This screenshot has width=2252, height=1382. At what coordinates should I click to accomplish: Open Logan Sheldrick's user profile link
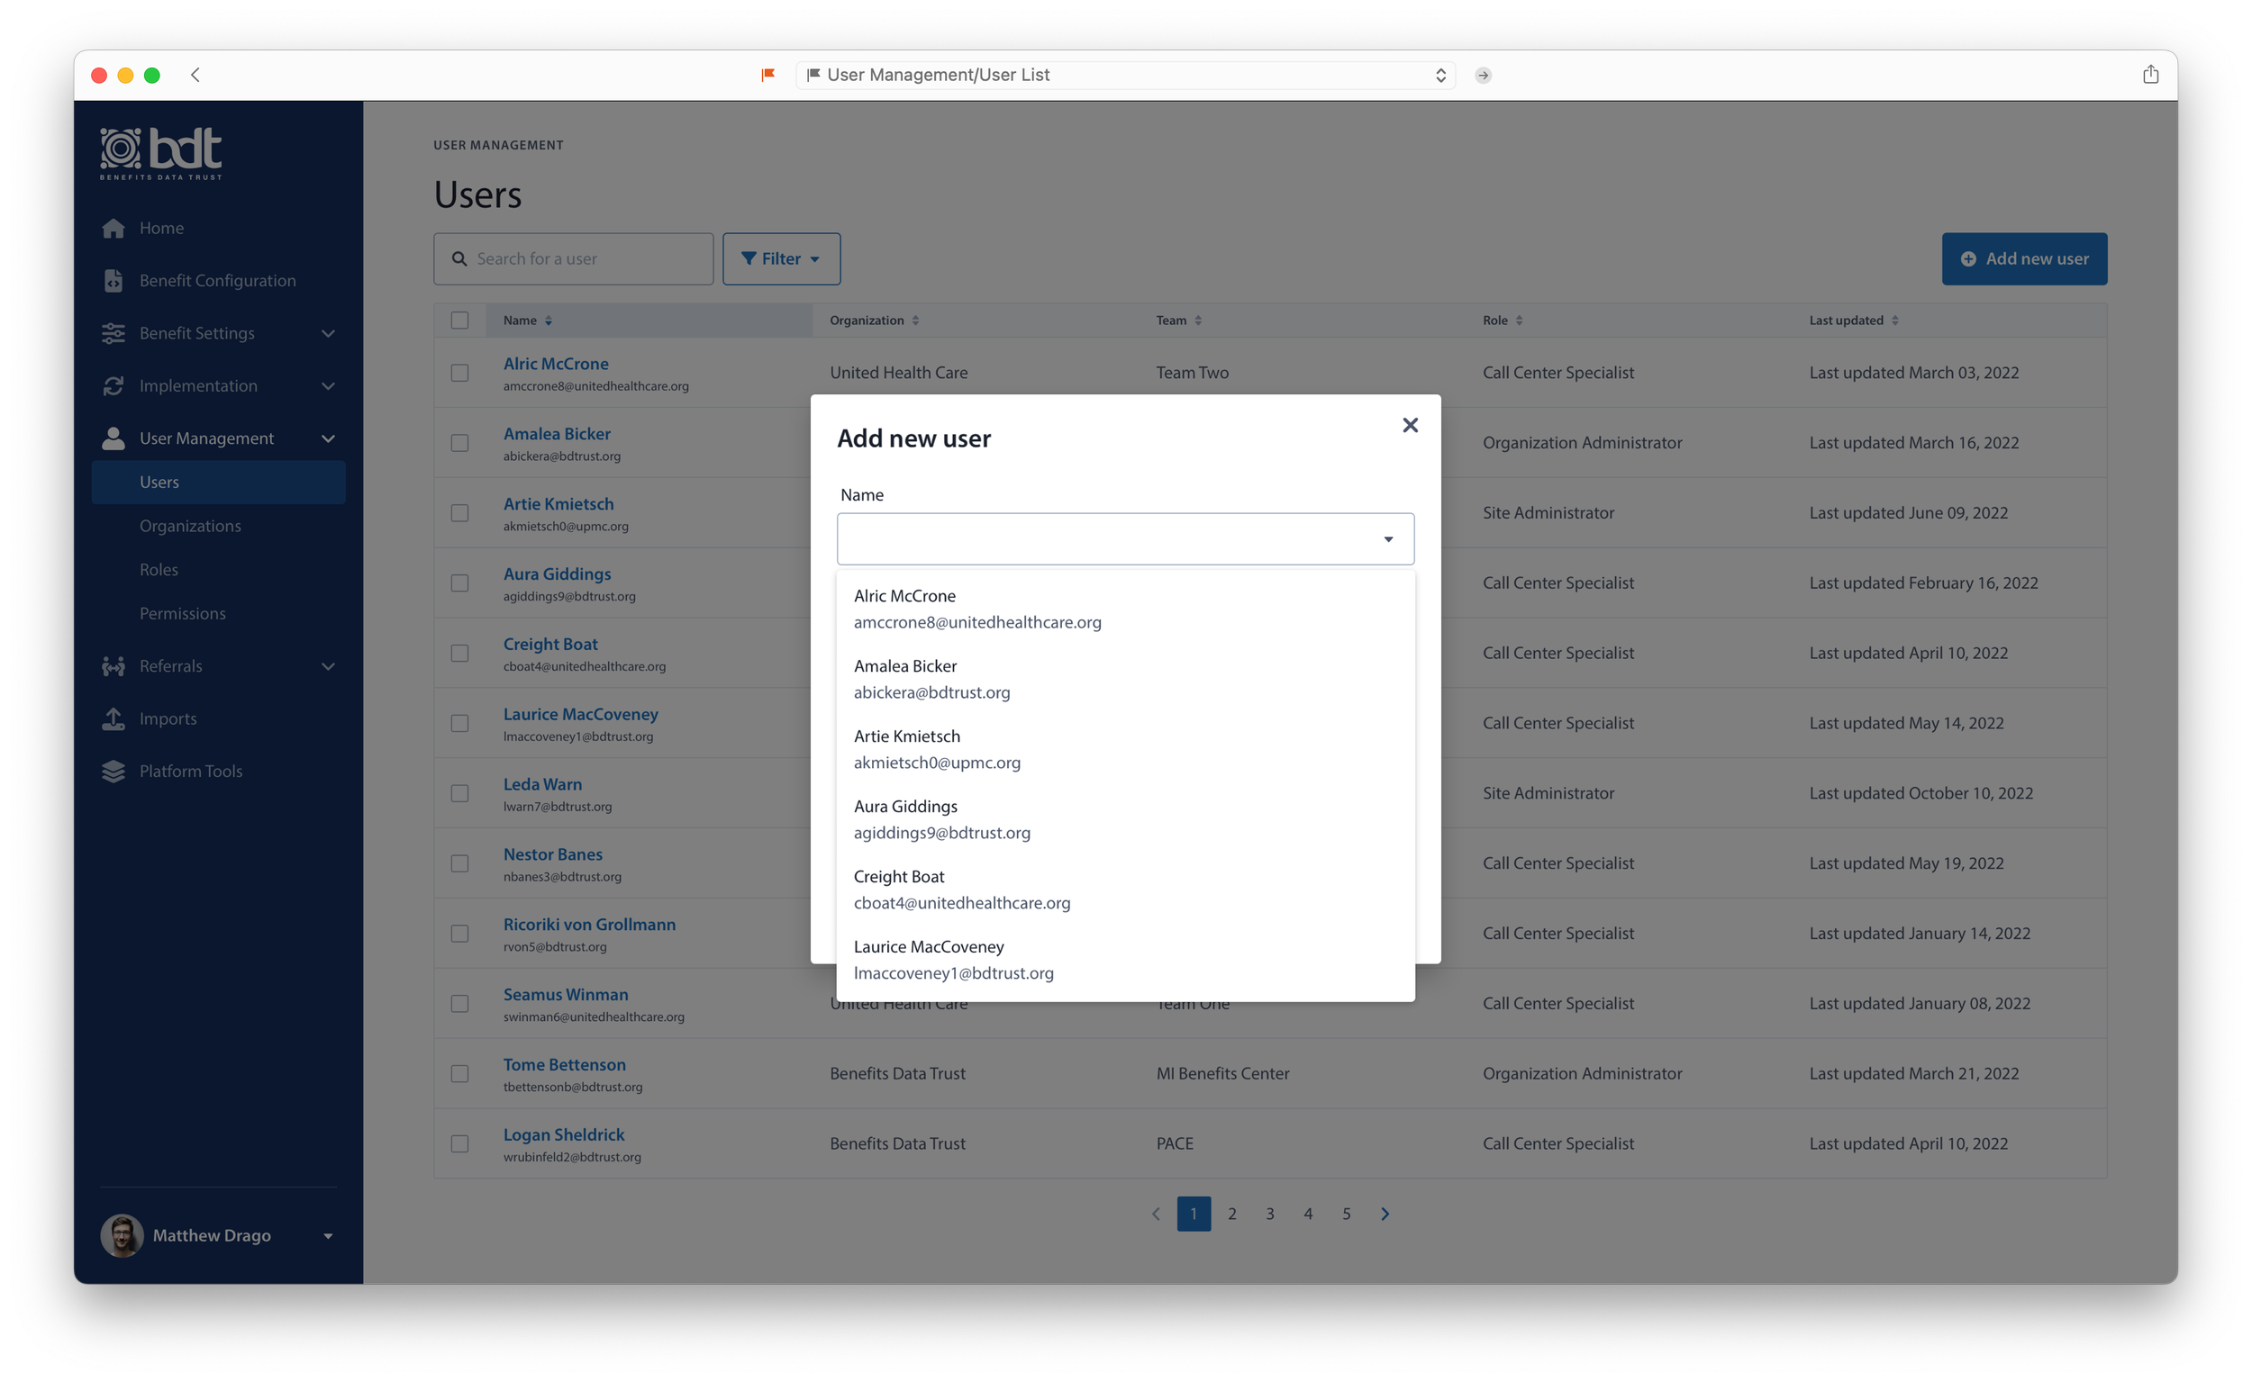click(563, 1134)
